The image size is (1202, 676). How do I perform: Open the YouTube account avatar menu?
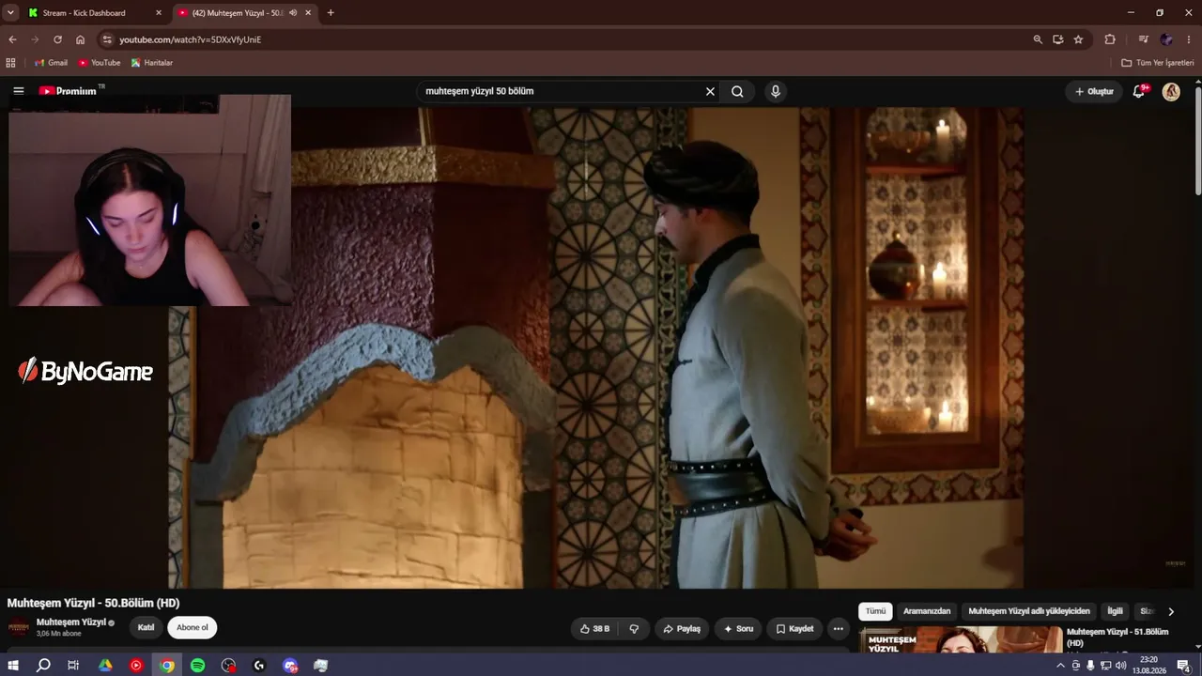coord(1171,91)
